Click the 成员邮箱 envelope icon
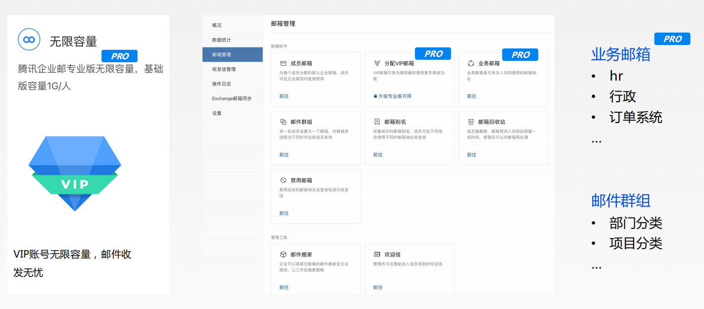The image size is (704, 309). pos(283,63)
